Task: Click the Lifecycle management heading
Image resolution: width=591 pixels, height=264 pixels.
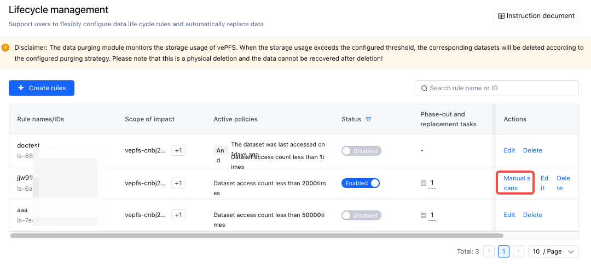Action: (59, 10)
